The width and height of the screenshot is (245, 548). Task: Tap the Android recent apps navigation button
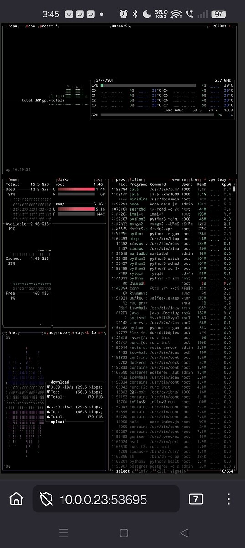pyautogui.click(x=64, y=532)
